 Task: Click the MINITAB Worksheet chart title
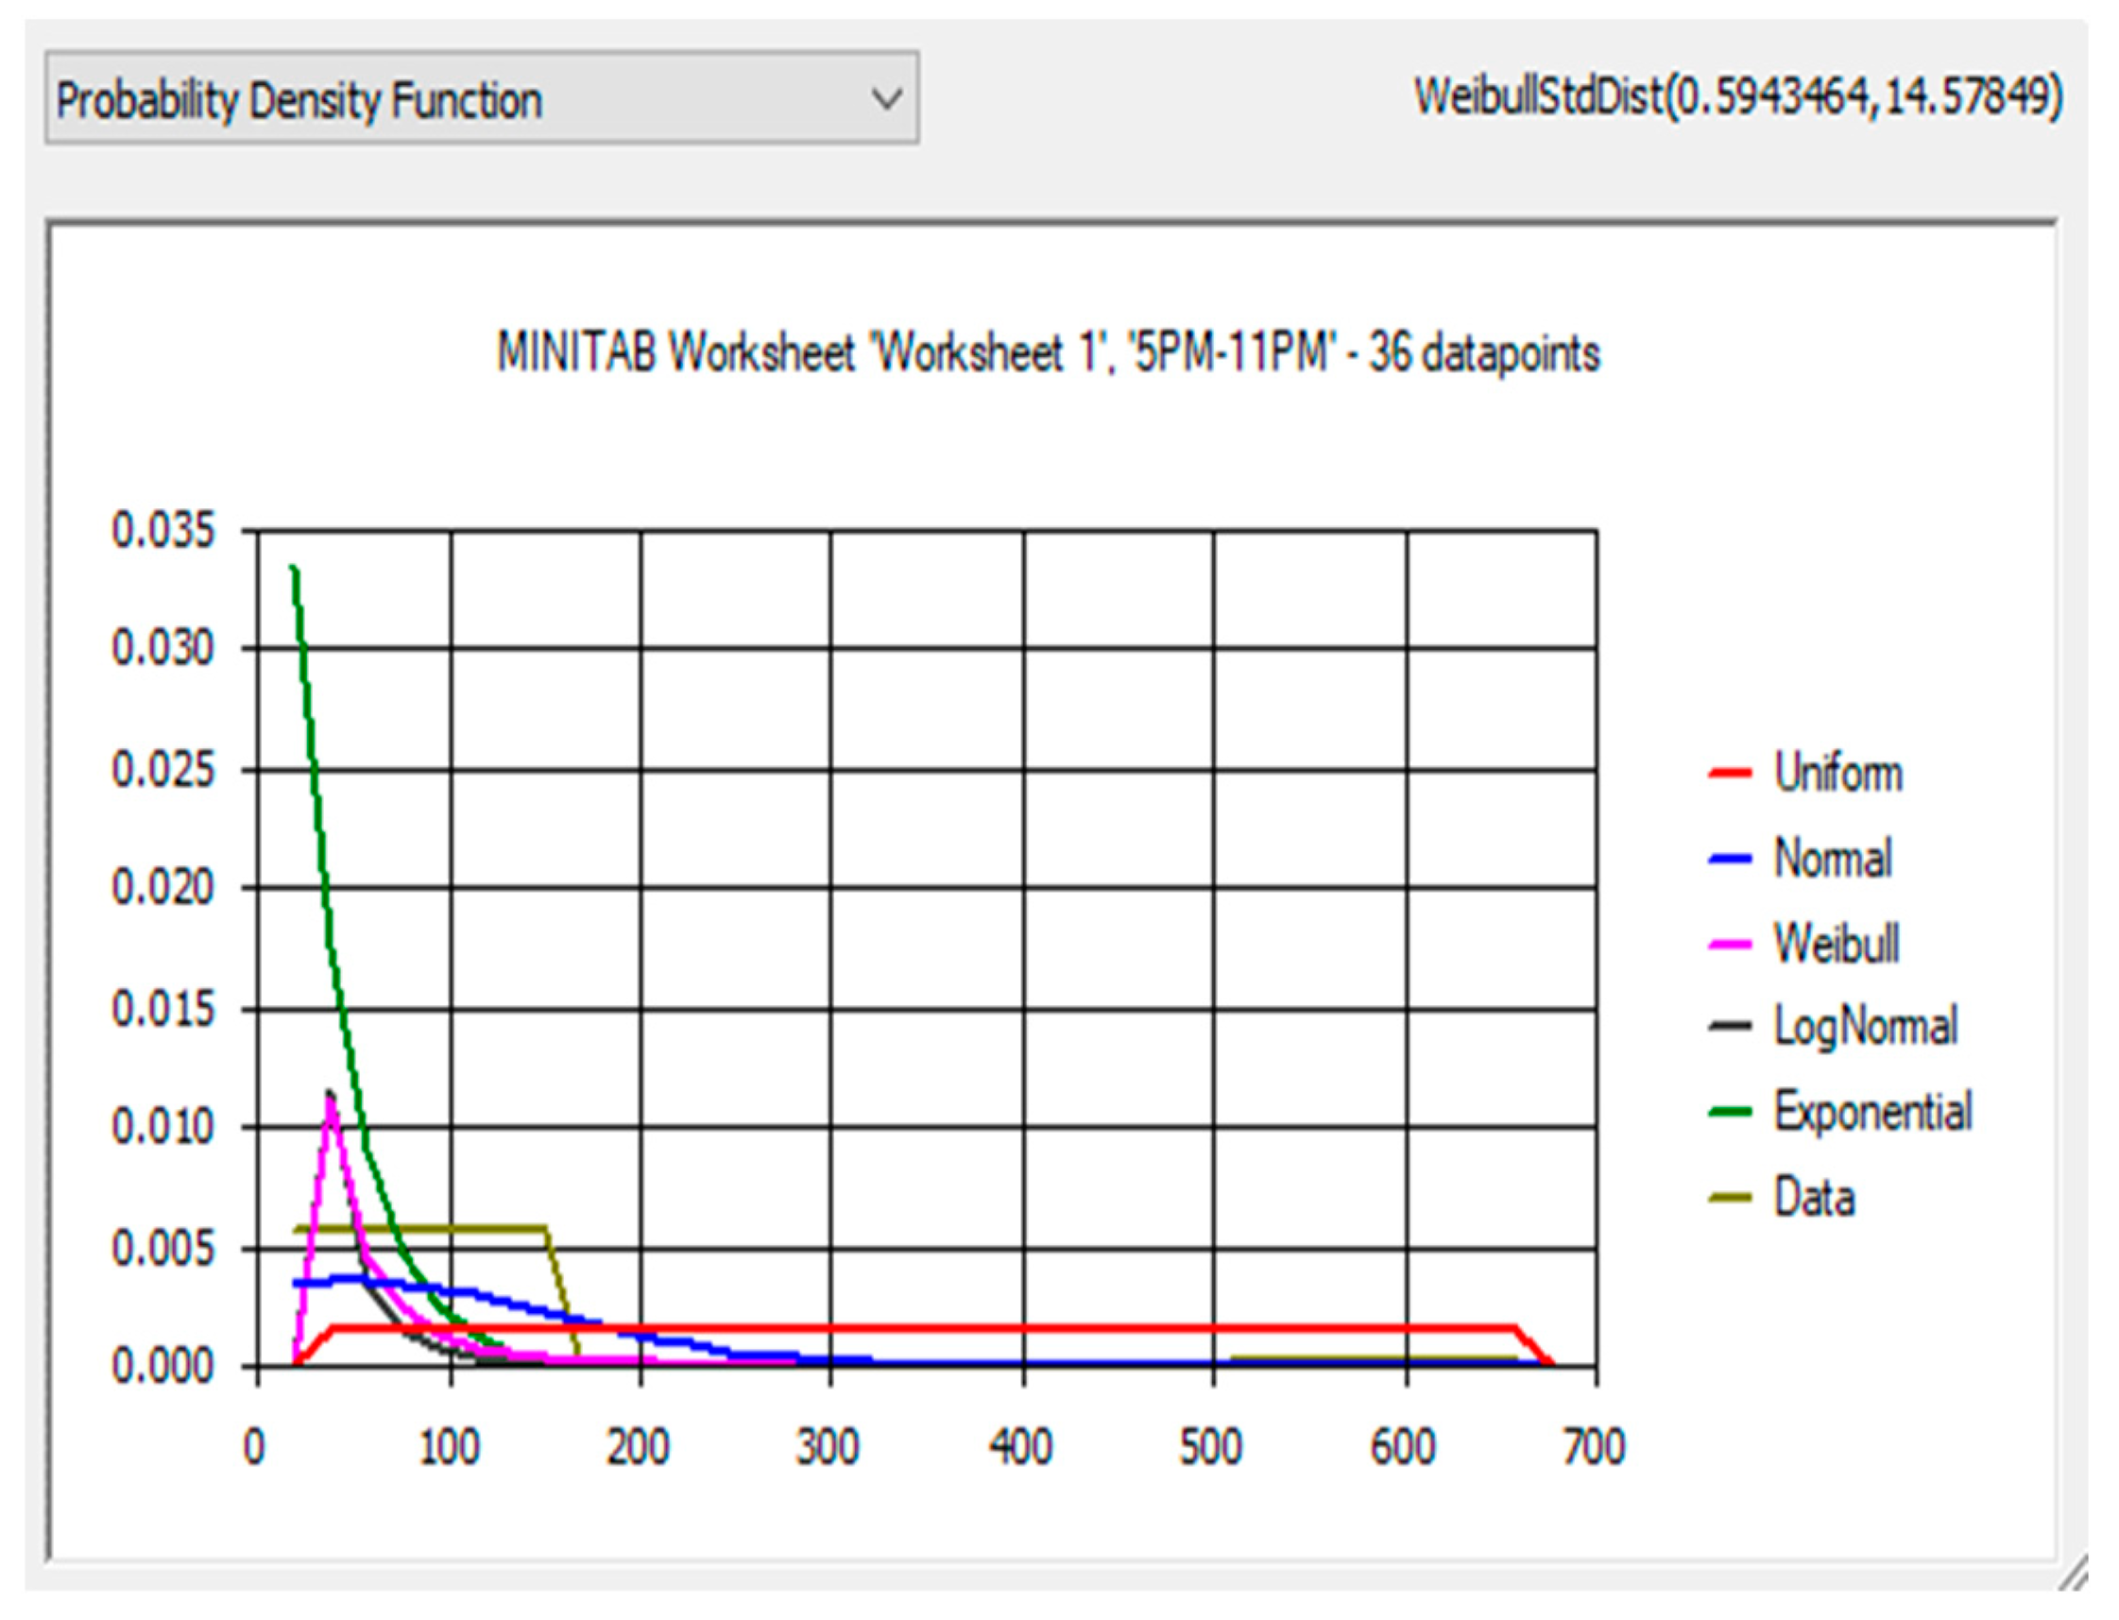click(x=1048, y=353)
